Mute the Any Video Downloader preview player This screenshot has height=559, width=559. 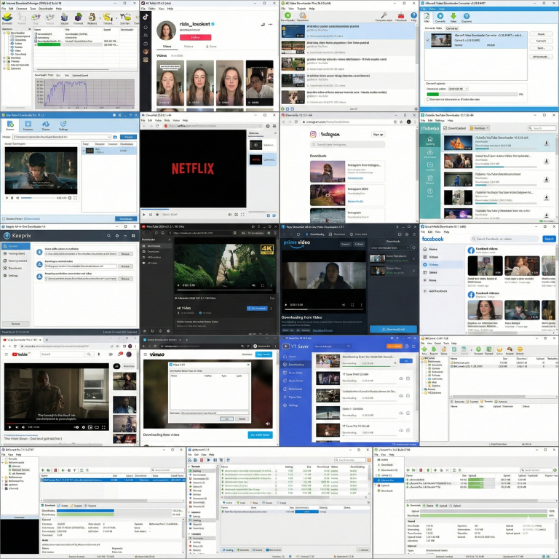click(17, 197)
